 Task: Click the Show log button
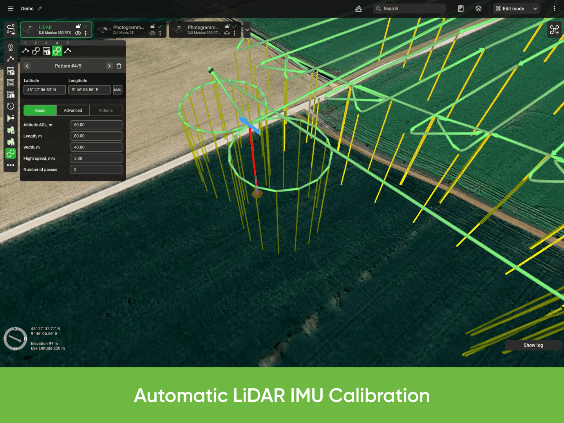533,345
